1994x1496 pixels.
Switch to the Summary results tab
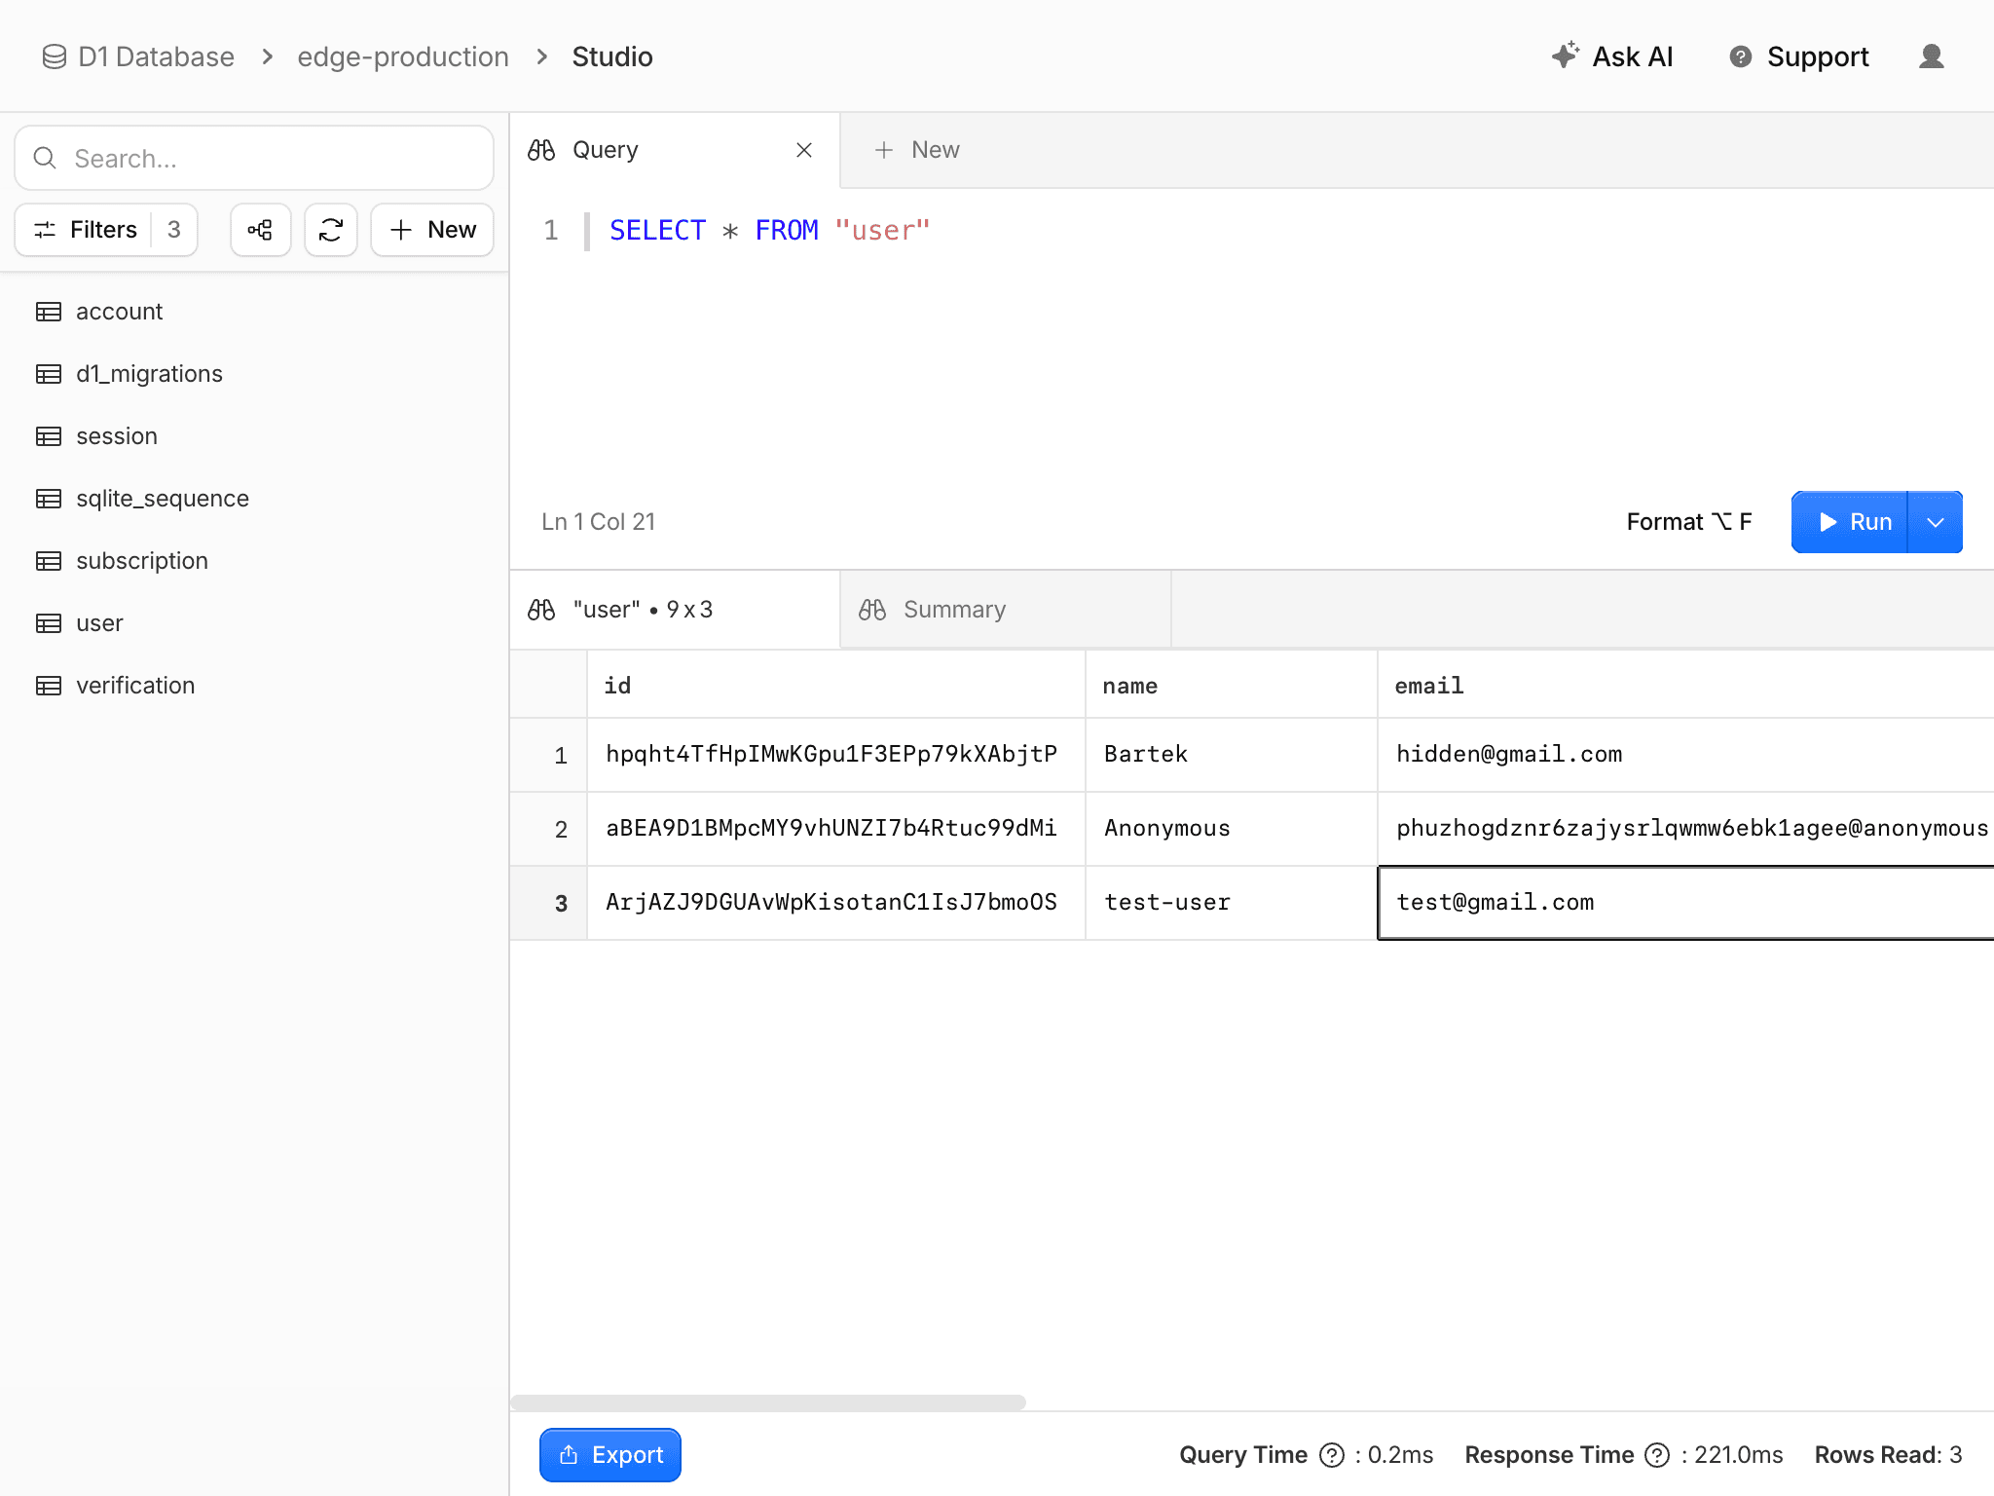[1006, 610]
